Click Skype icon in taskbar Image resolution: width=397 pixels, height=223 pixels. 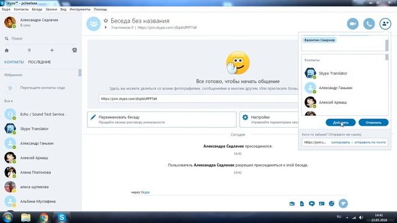click(61, 217)
